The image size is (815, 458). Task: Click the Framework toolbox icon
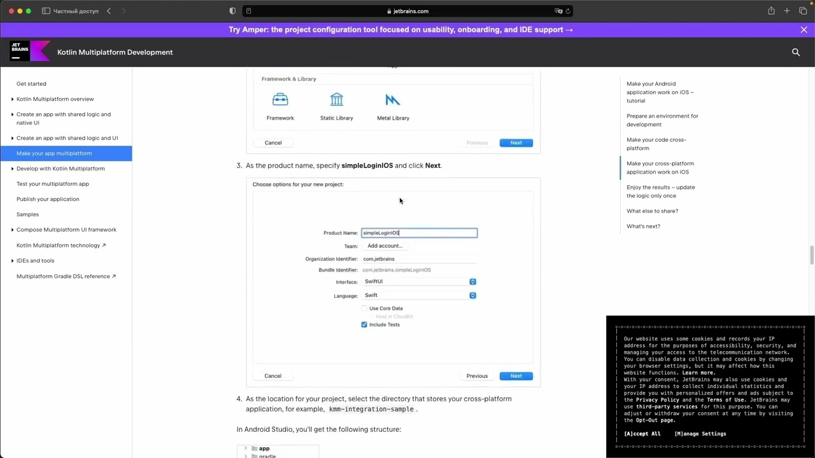[x=280, y=100]
